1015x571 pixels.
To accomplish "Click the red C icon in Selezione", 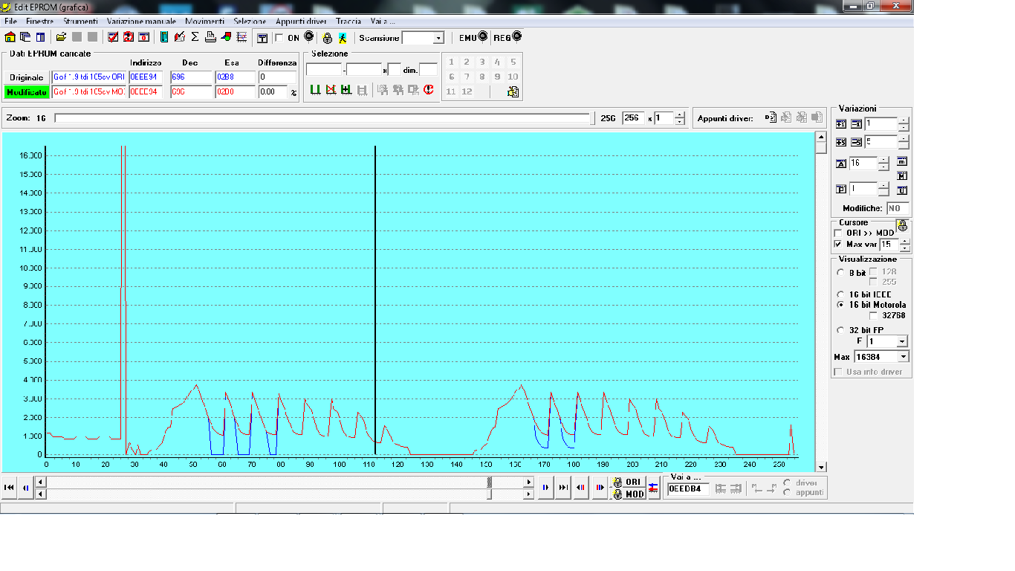I will tap(429, 90).
